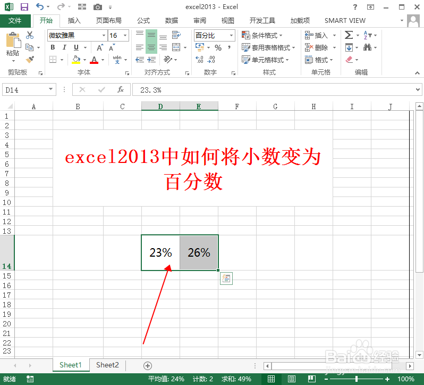Click the Accounting Number Format currency icon
The image size is (424, 385).
(200, 47)
